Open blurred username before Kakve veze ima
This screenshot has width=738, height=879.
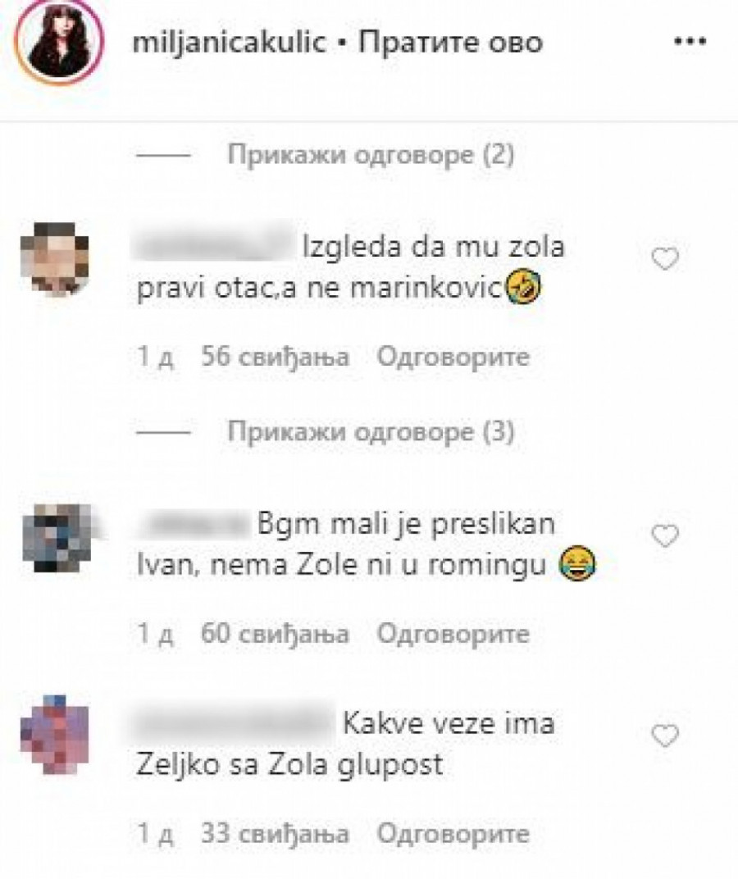(x=235, y=722)
